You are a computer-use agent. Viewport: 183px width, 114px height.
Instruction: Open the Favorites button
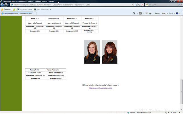(6, 9)
